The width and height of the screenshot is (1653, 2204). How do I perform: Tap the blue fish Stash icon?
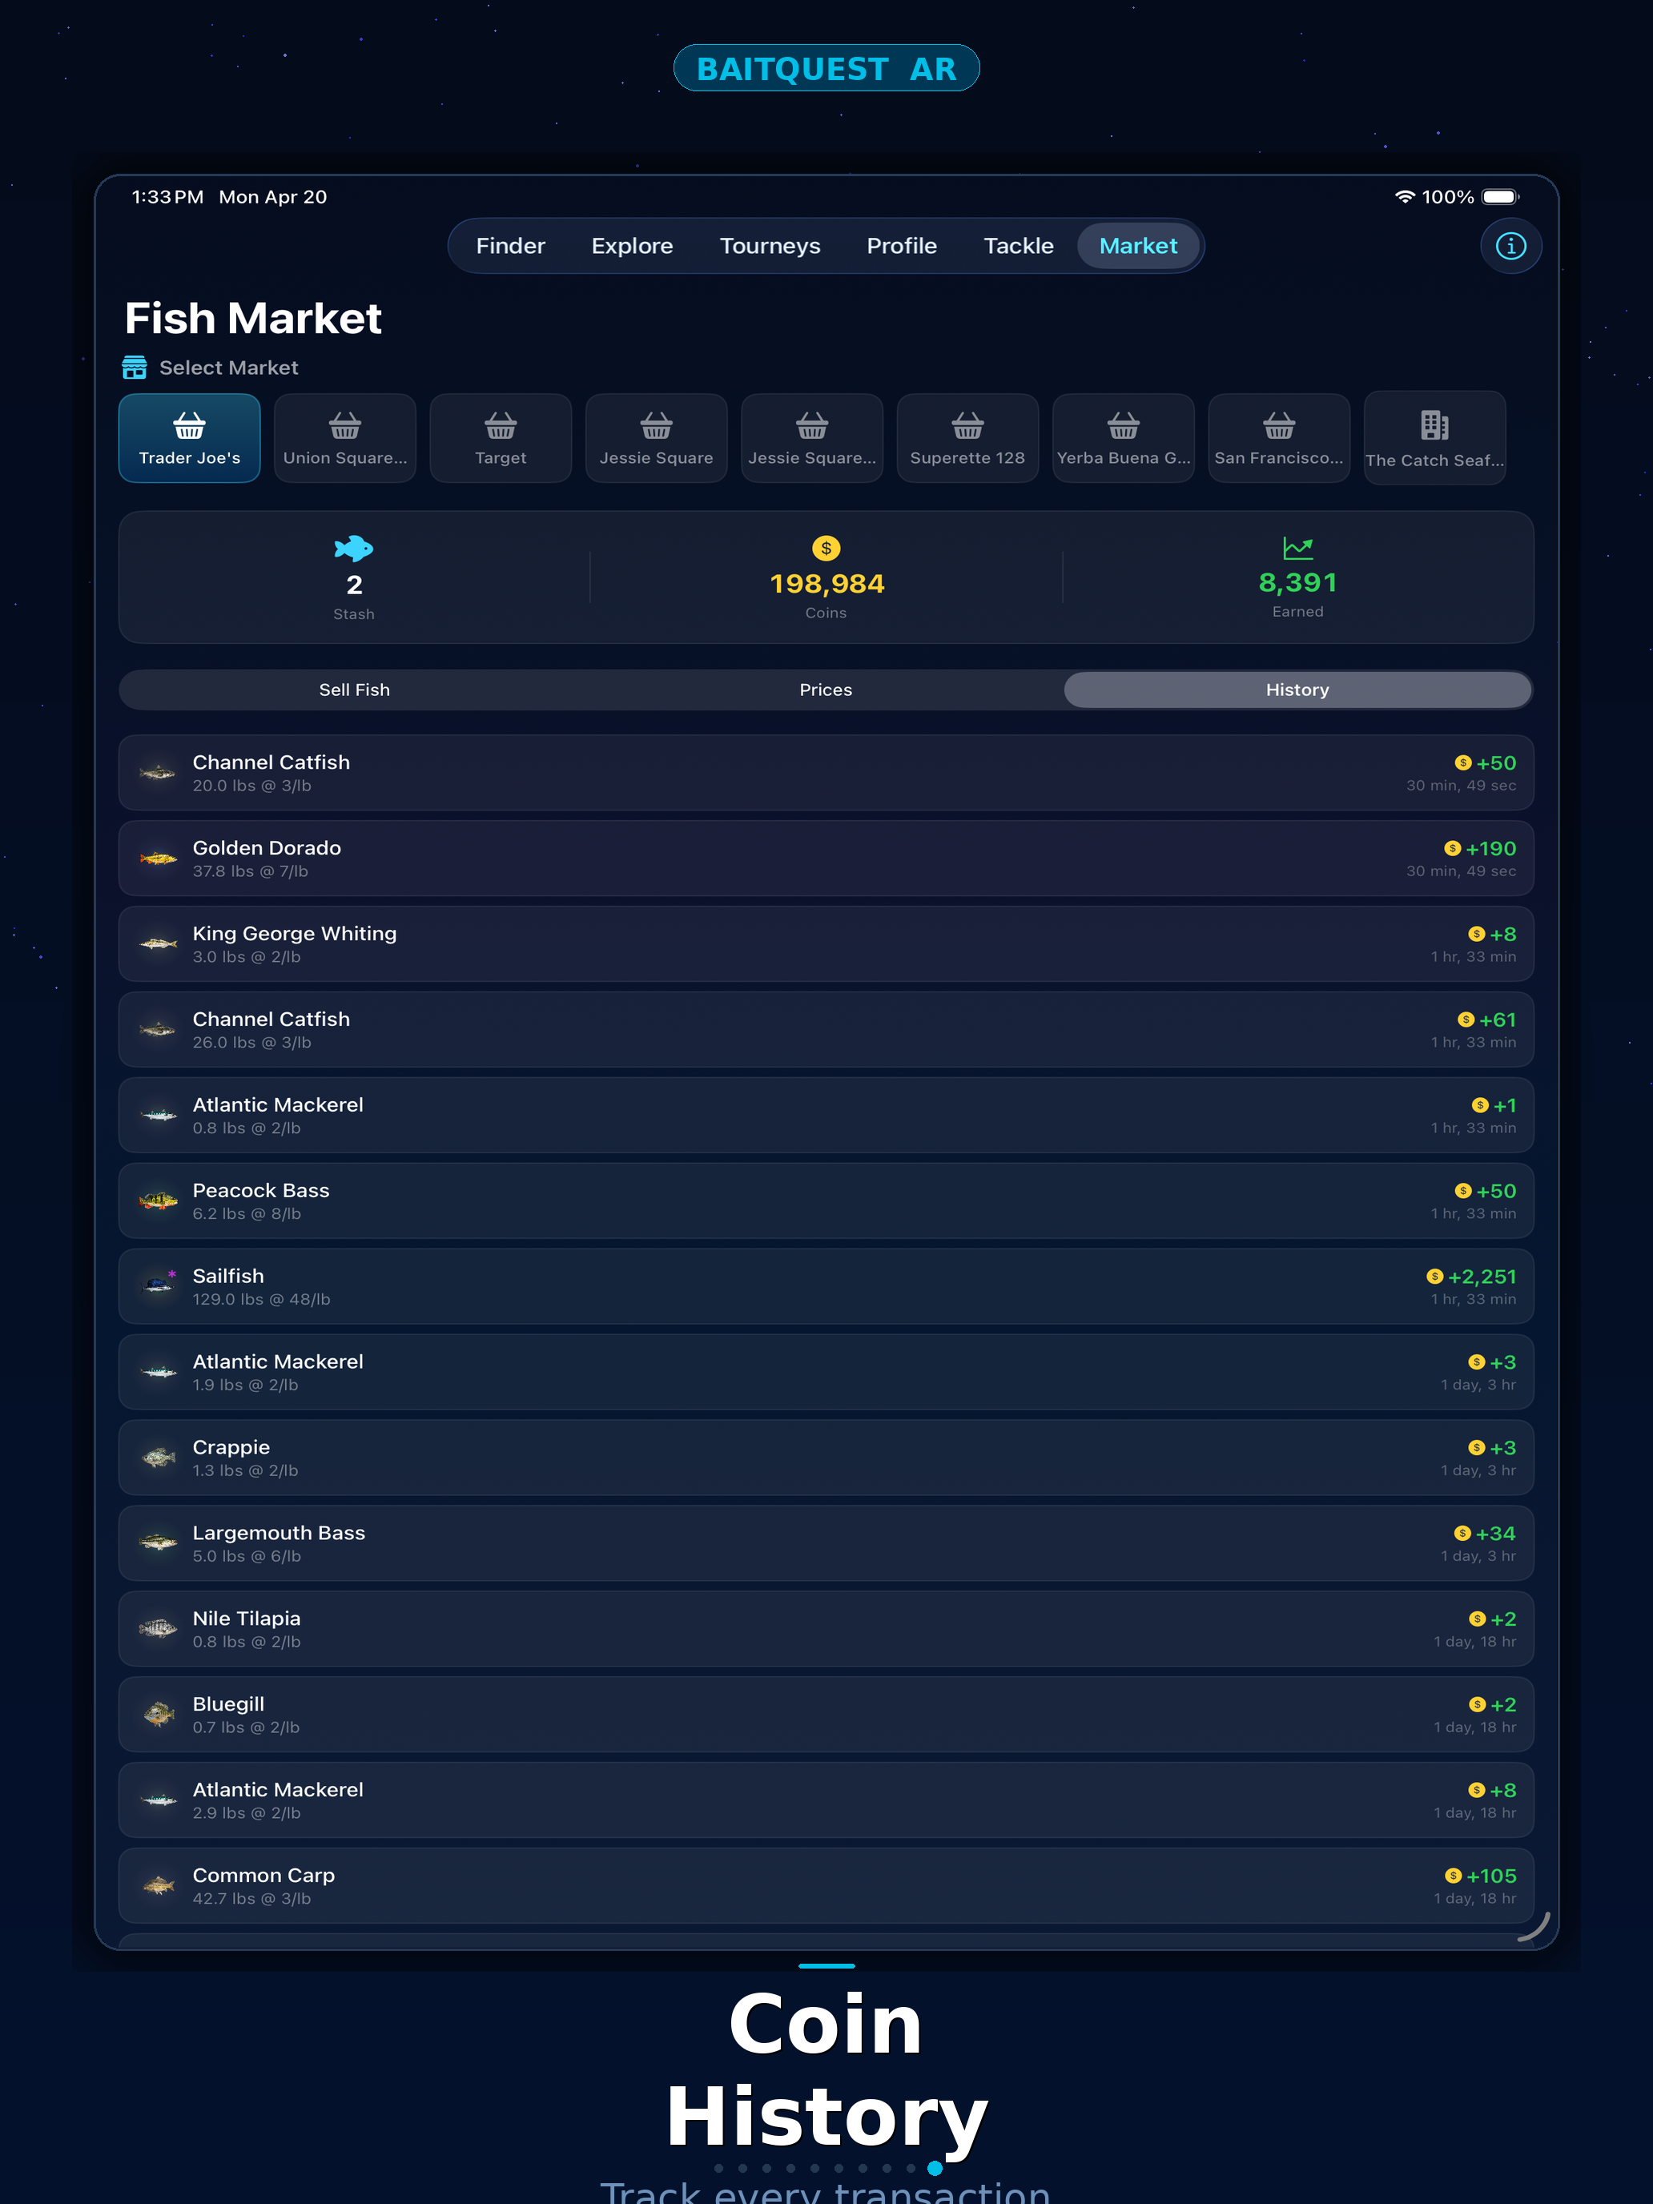click(354, 548)
